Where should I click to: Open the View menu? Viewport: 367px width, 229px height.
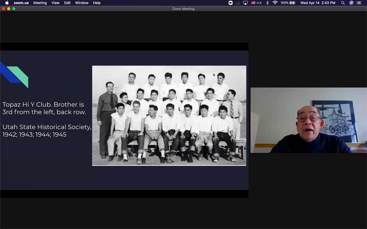coord(55,3)
